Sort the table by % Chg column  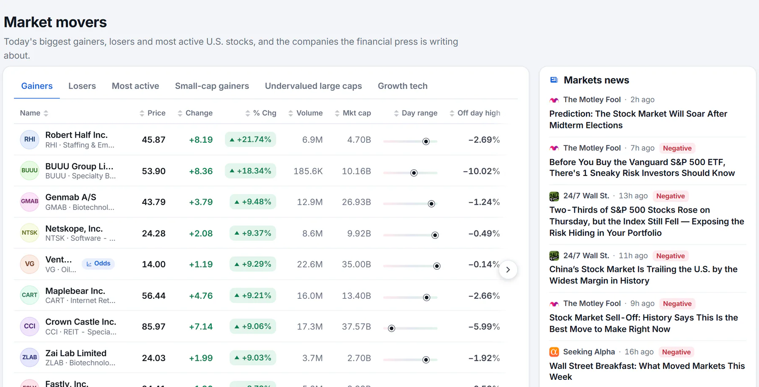point(261,113)
